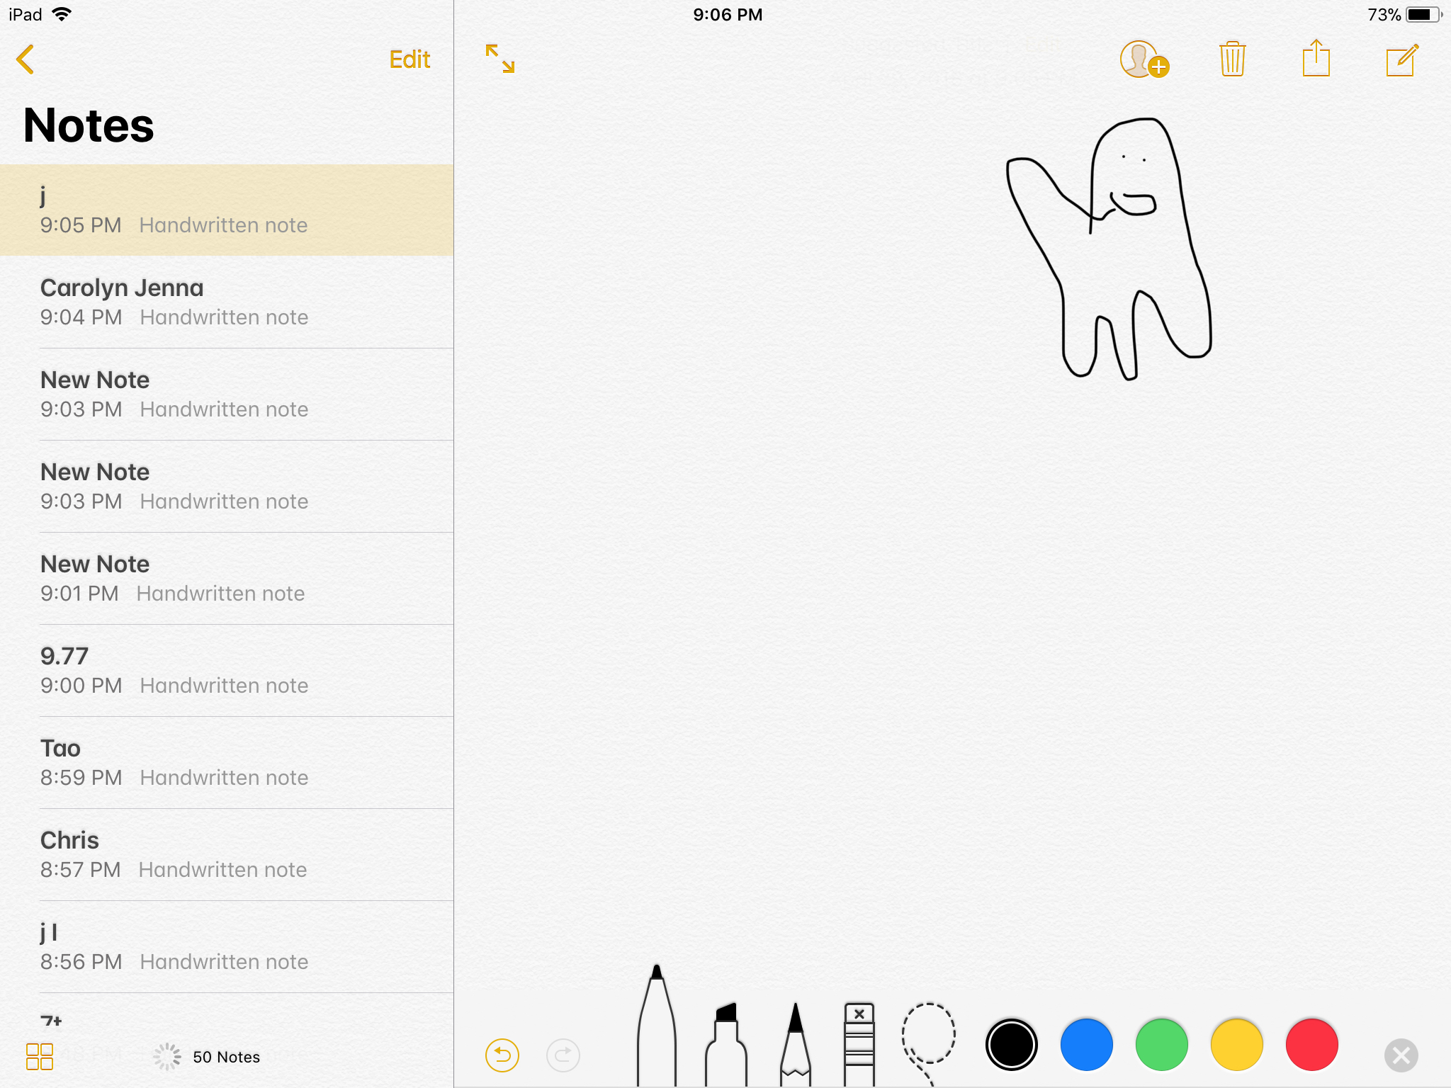This screenshot has width=1451, height=1088.
Task: Go back to folders list
Action: click(26, 59)
